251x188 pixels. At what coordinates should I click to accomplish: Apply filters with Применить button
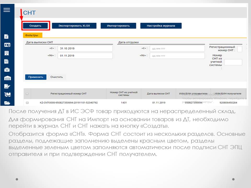point(36,77)
